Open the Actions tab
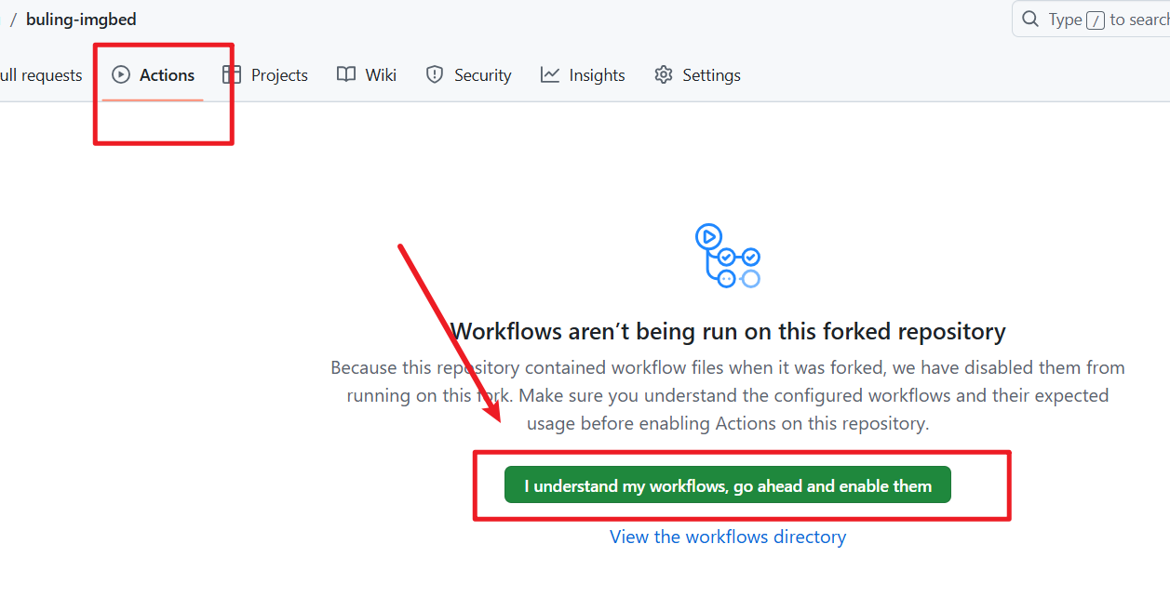The image size is (1170, 597). click(x=167, y=75)
